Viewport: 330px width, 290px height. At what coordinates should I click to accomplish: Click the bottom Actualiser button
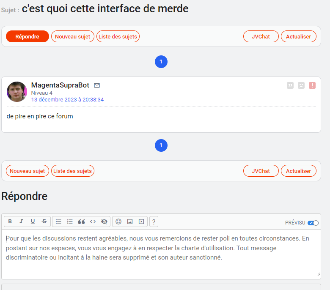[299, 171]
